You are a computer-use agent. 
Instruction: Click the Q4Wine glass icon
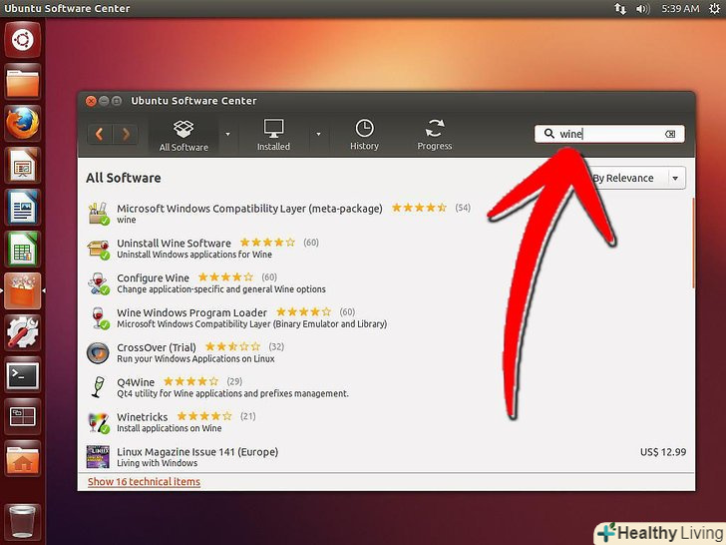pos(98,387)
